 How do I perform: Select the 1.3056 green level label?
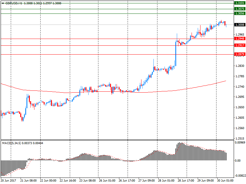(240, 13)
